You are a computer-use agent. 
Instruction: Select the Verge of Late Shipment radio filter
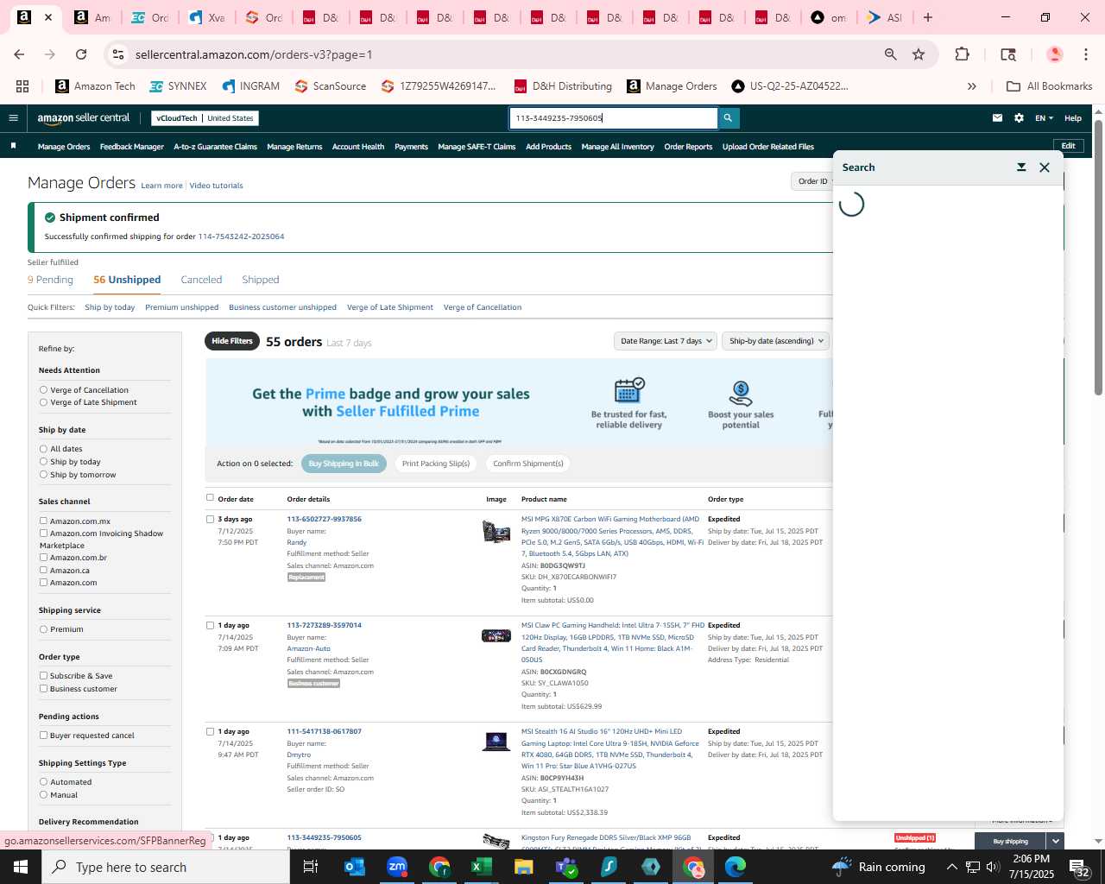[43, 402]
